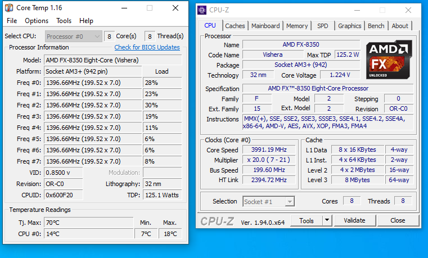Viewport: 428px width, 258px height.
Task: Click the Core Temp application icon in its title bar
Action: tap(9, 8)
